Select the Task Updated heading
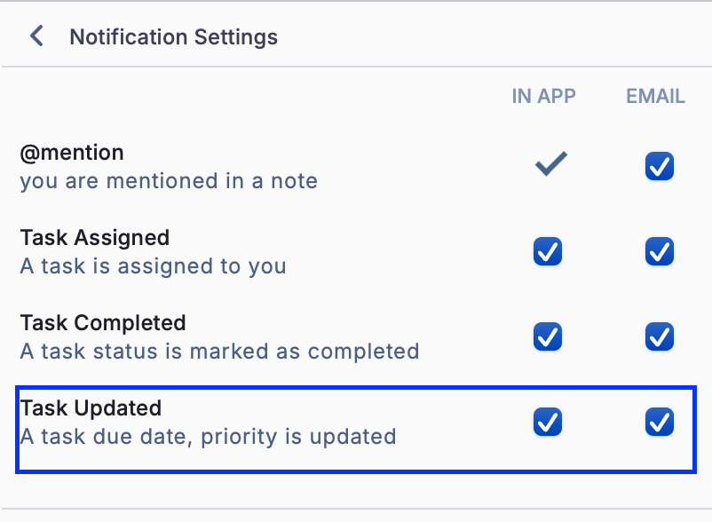This screenshot has width=712, height=522. tap(91, 408)
